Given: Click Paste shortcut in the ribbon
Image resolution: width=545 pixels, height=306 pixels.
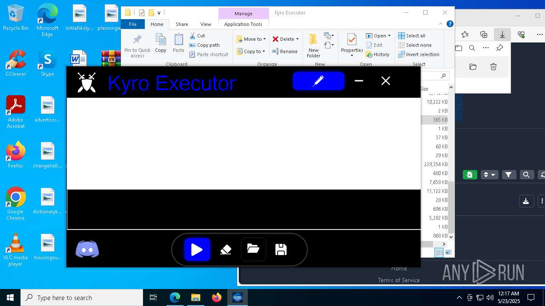Looking at the screenshot, I should (209, 54).
